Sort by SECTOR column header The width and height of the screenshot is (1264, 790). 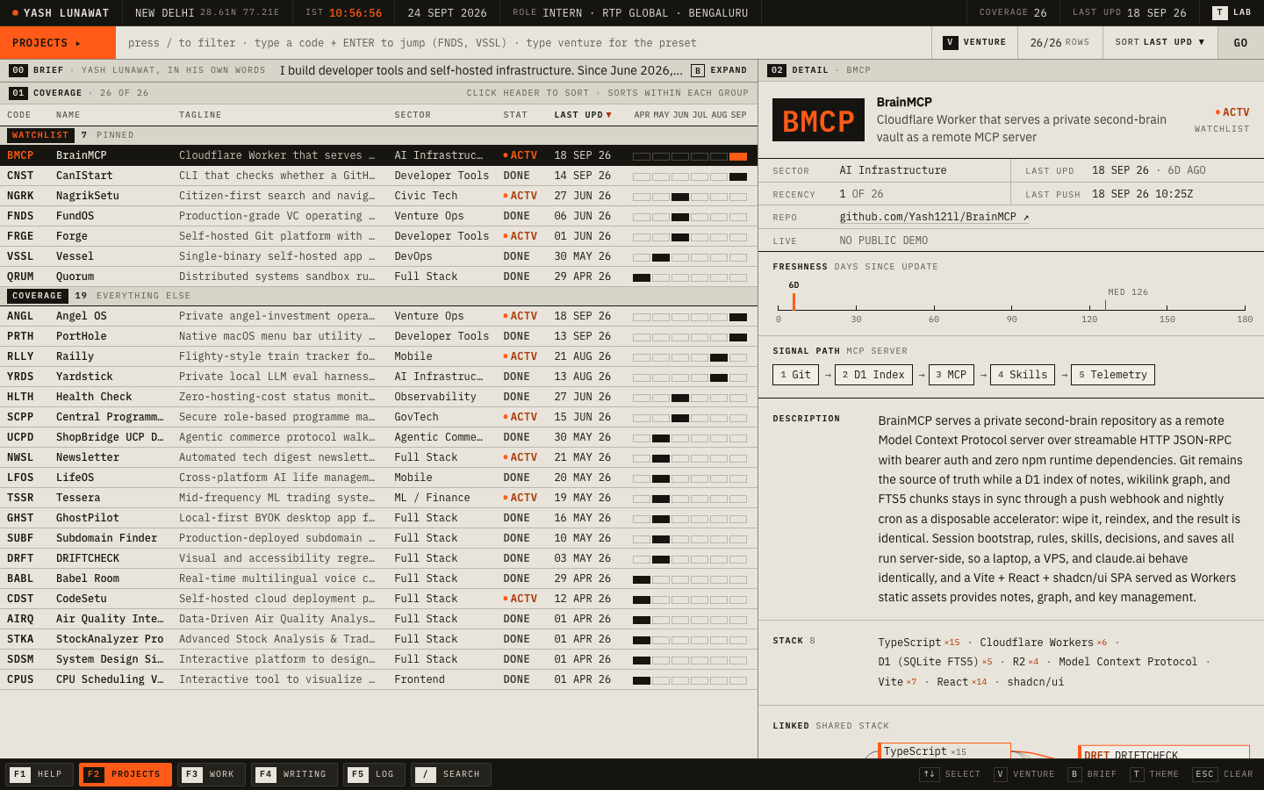tap(413, 115)
